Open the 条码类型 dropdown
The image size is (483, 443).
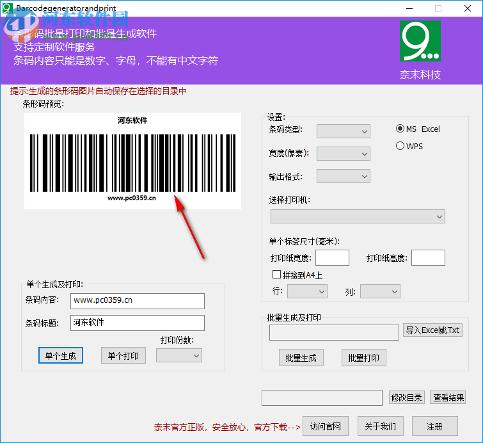point(344,131)
